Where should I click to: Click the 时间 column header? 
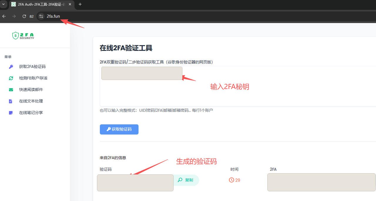[x=234, y=169]
